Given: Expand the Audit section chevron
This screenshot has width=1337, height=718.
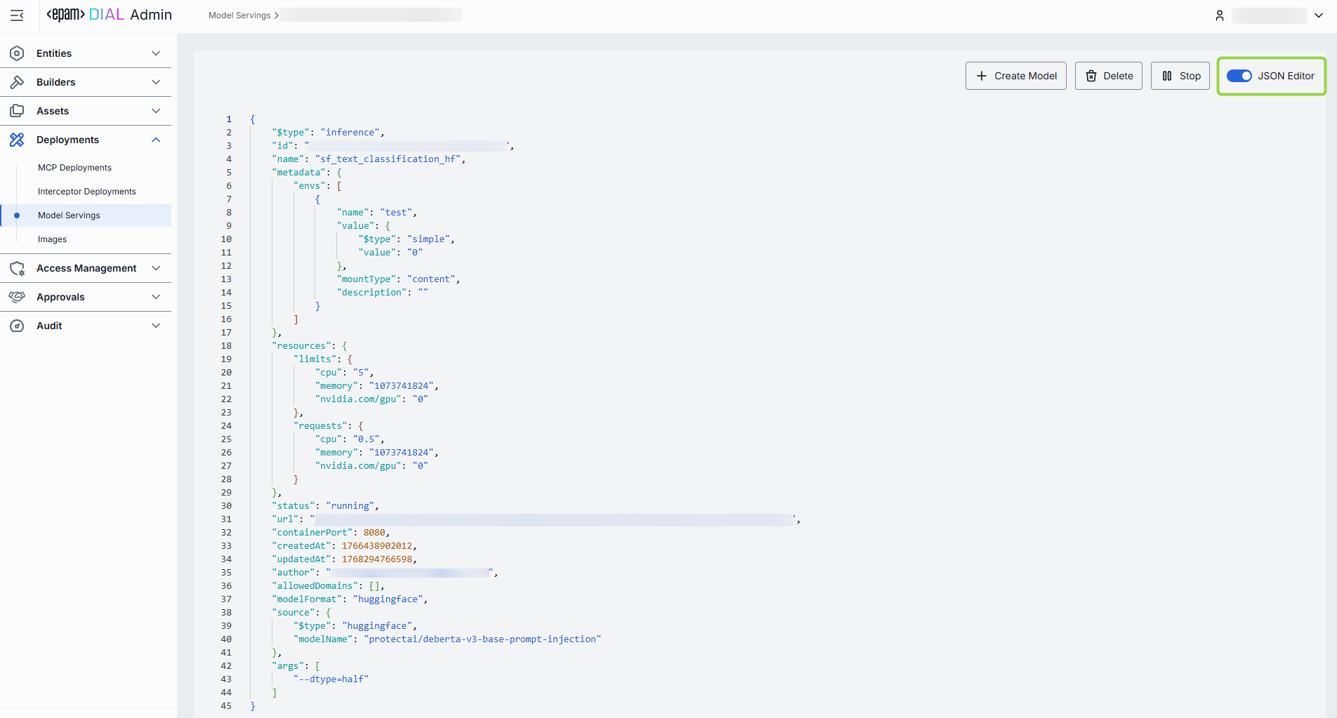Looking at the screenshot, I should [x=156, y=326].
